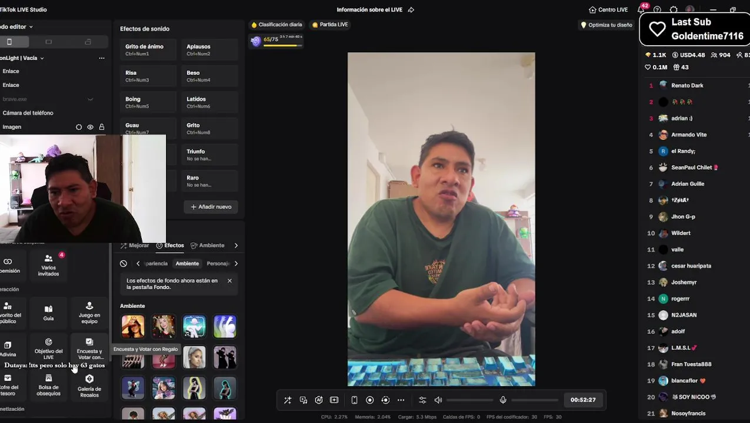
Task: Apply first Ambiente effect thumbnail
Action: 133,327
